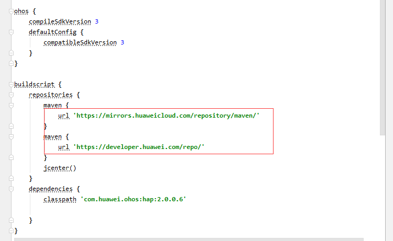
Task: Click the second 'maven' keyword
Action: tap(52, 137)
